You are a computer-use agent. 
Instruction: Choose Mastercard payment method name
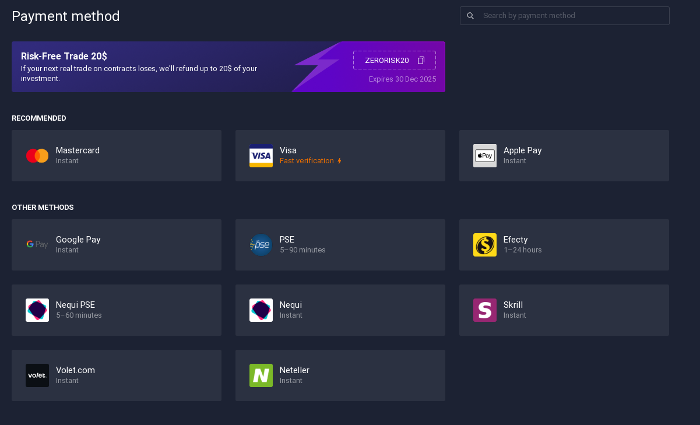[78, 150]
